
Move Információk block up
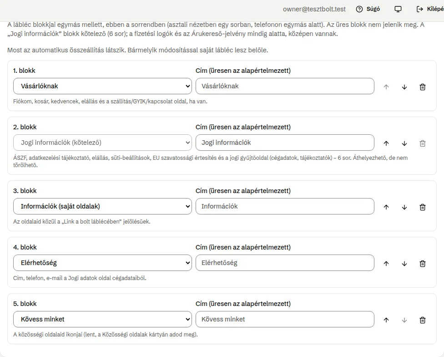coord(386,207)
